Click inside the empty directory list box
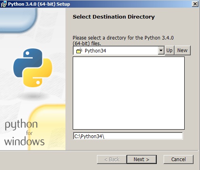Screen dimensions: 200x170 [128, 93]
